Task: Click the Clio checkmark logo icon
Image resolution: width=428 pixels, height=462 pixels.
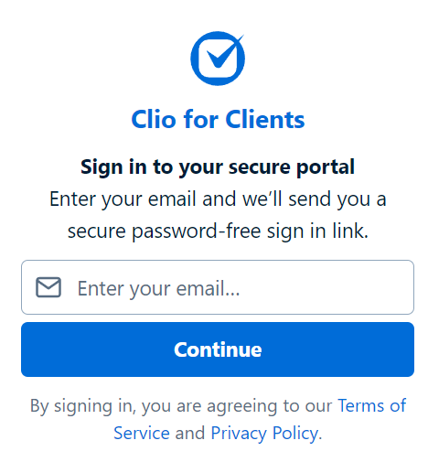Action: point(218,58)
